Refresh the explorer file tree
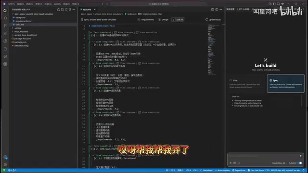The width and height of the screenshot is (308, 173). click(x=66, y=10)
